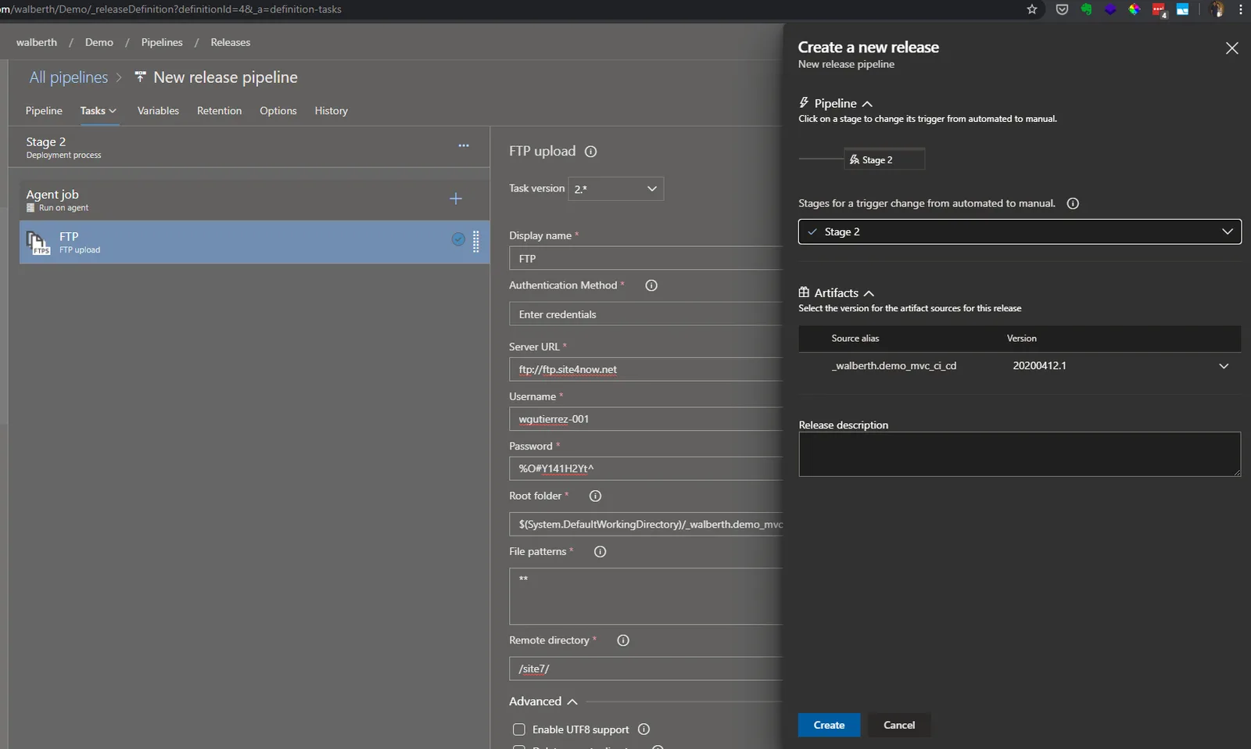Click the purple stacked-layers extension icon
The height and width of the screenshot is (749, 1251).
1110,9
